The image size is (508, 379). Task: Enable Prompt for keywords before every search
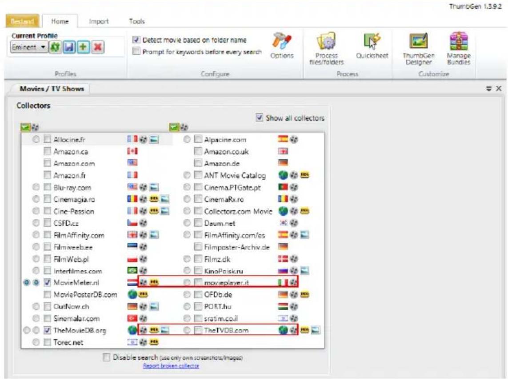point(136,51)
